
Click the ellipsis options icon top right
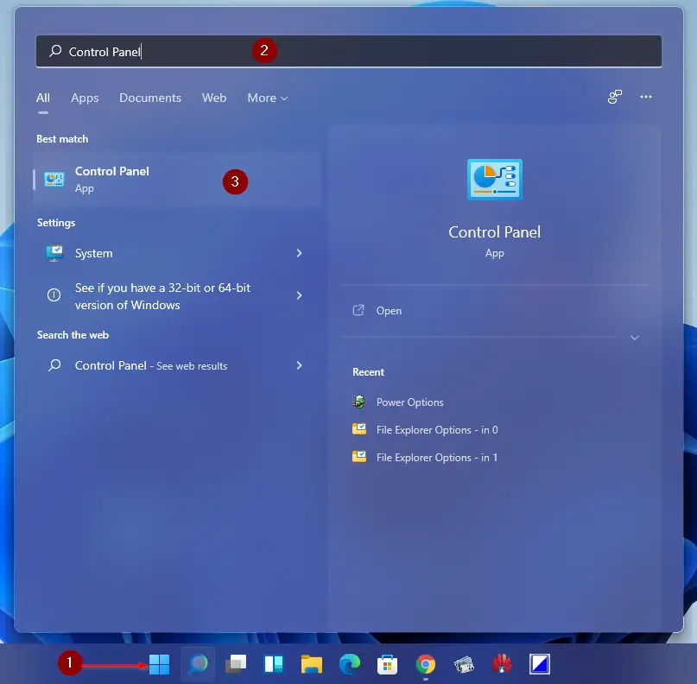pos(646,98)
